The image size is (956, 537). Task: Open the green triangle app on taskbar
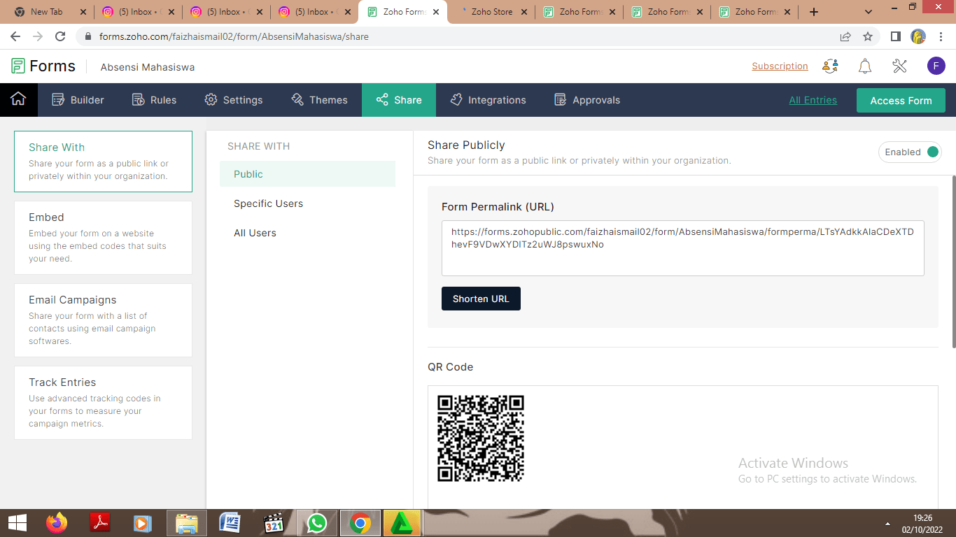tap(403, 523)
